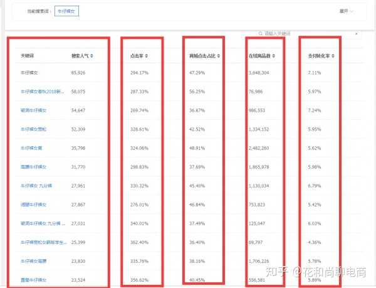Image resolution: width=376 pixels, height=288 pixels.
Task: Click the magnifier icon in keyword search box
Action: [x=261, y=33]
